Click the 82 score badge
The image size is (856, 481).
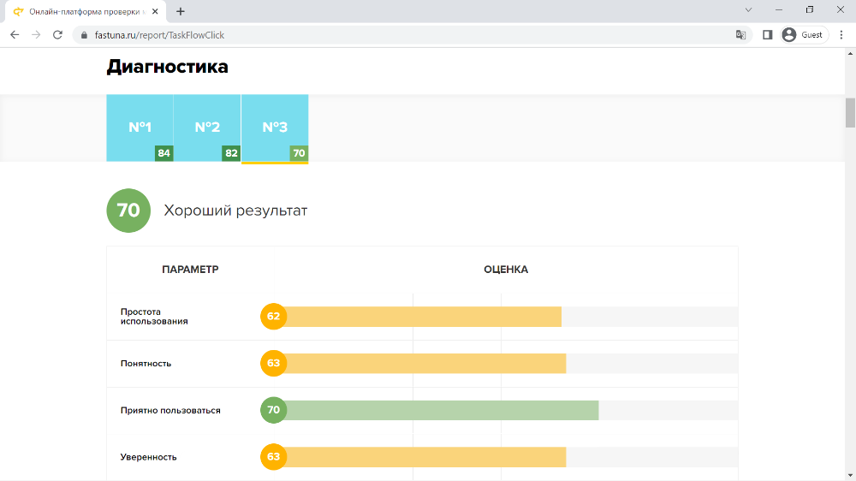pos(231,153)
